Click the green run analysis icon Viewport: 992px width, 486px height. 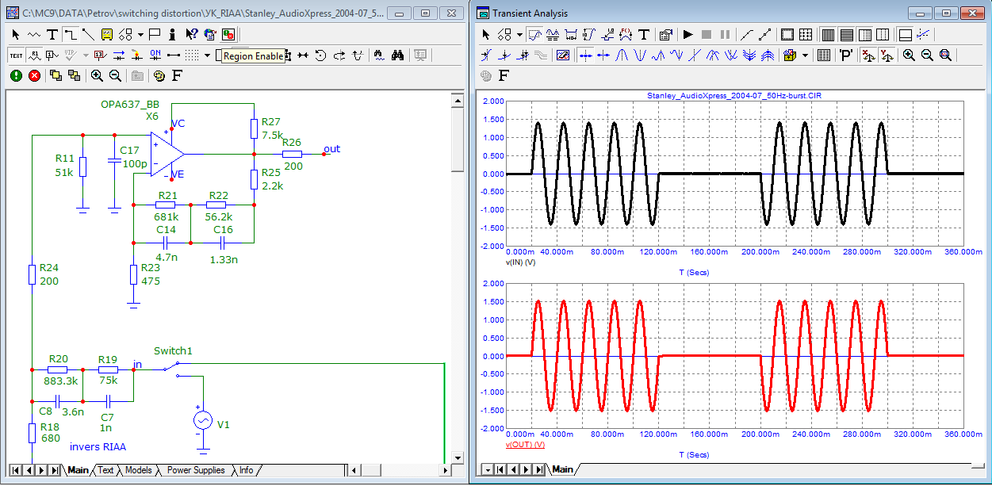[16, 75]
